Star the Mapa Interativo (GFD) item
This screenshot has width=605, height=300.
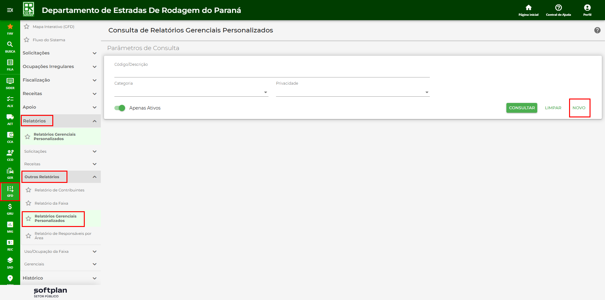27,27
